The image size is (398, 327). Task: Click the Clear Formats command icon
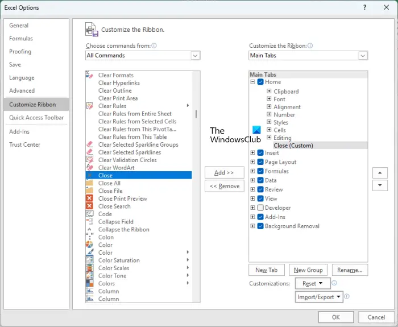89,75
